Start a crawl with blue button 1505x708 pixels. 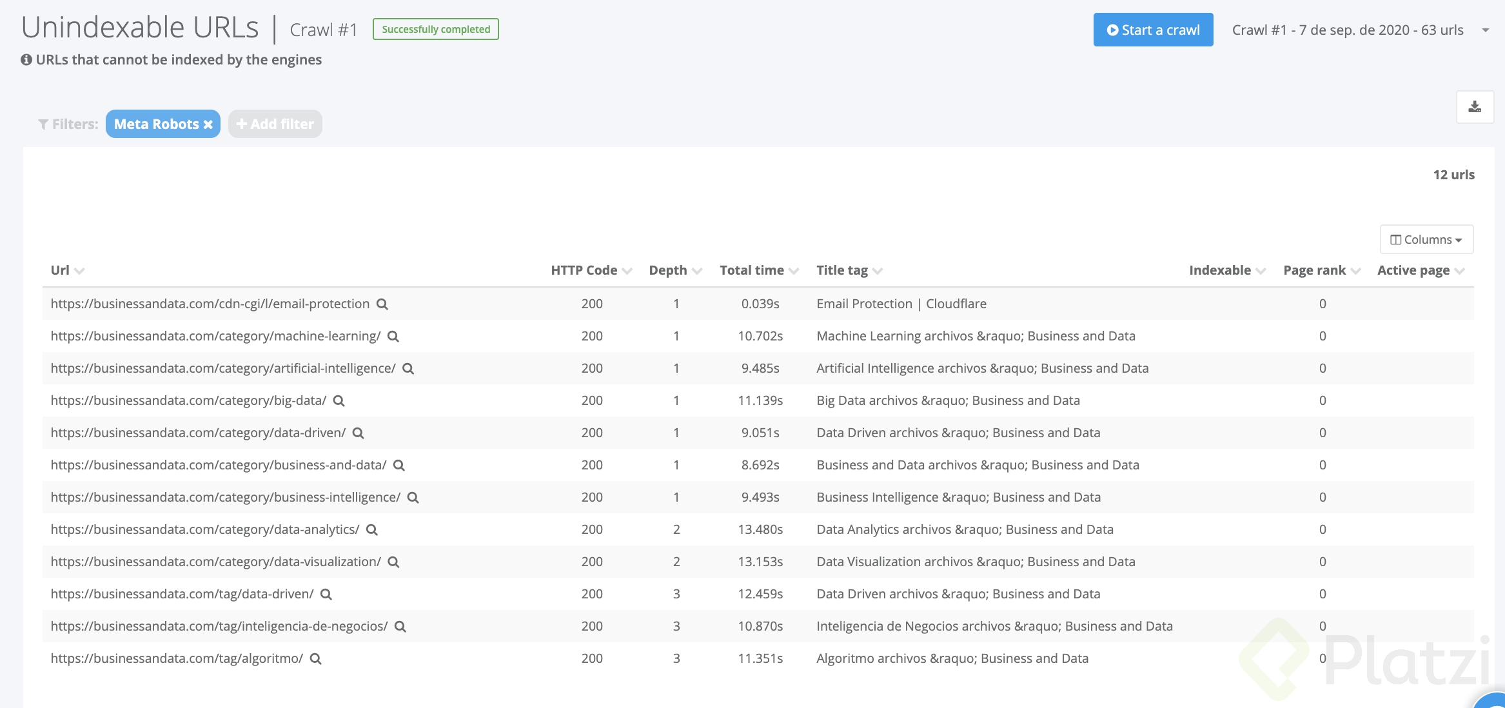point(1153,30)
